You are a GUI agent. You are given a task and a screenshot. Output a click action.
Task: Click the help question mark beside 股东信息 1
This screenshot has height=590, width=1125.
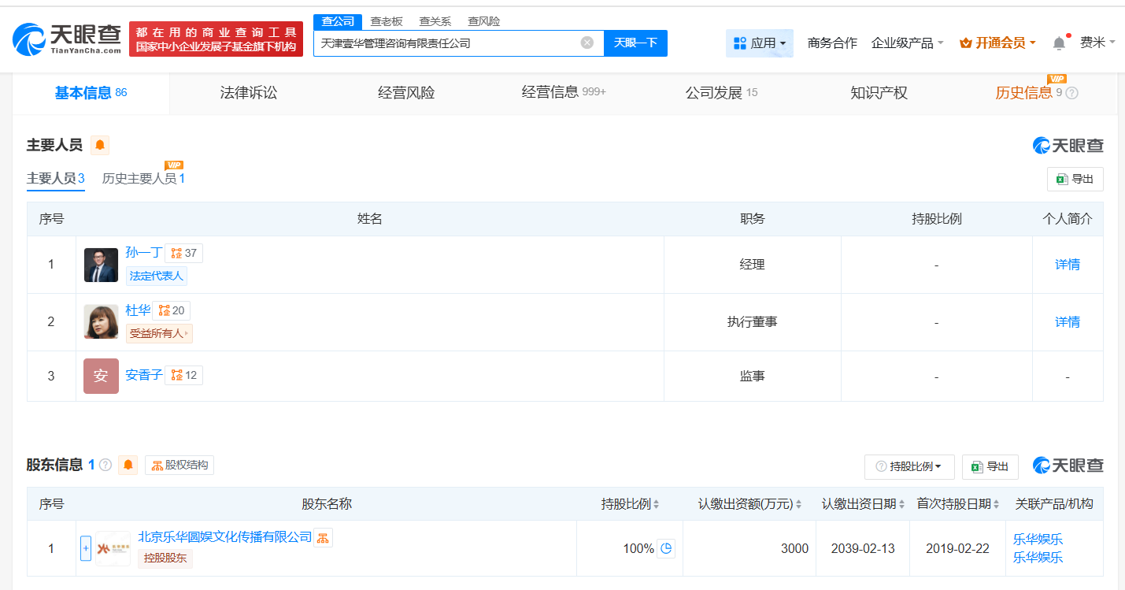(x=105, y=466)
